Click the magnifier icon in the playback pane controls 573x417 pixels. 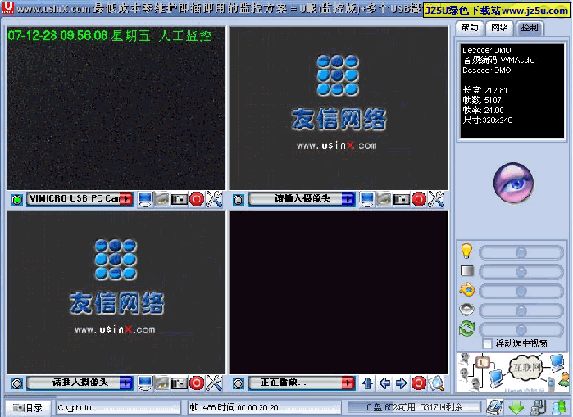pyautogui.click(x=436, y=383)
